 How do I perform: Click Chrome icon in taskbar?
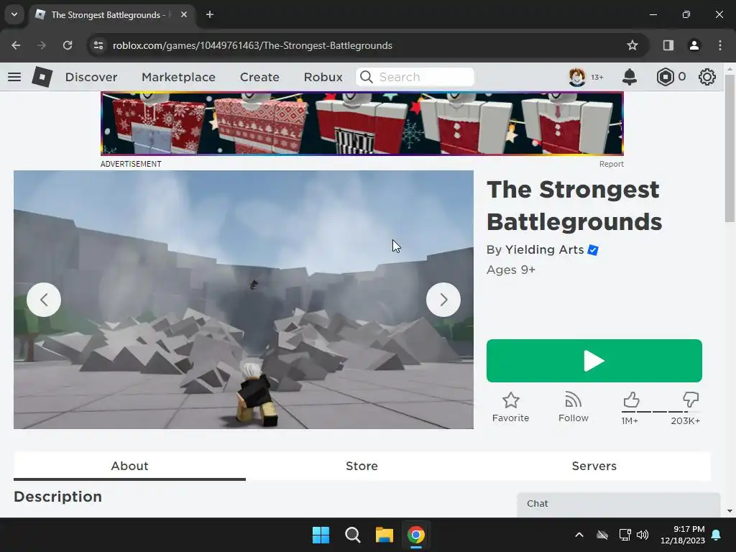[x=416, y=535]
